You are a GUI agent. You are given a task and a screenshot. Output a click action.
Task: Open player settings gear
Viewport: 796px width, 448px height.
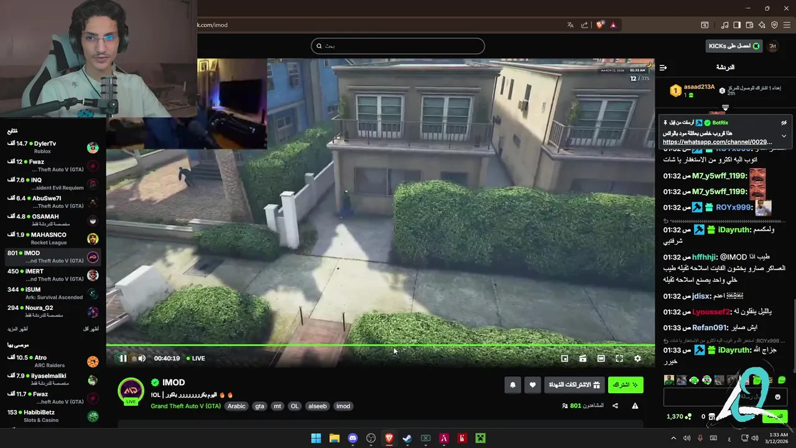click(637, 358)
